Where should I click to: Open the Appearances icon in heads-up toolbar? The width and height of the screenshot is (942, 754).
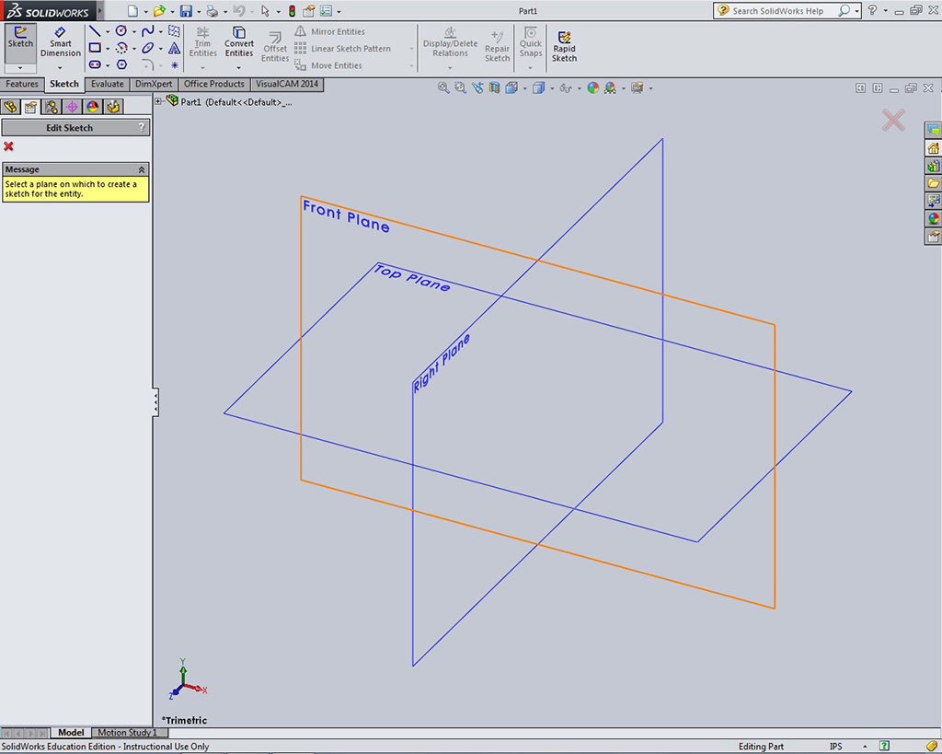point(593,87)
